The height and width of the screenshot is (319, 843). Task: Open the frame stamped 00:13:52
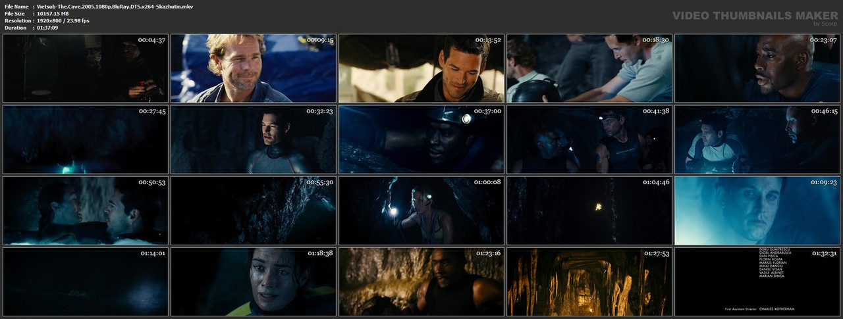421,68
